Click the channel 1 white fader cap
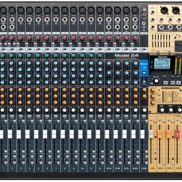The width and height of the screenshot is (182, 182). tap(1, 134)
